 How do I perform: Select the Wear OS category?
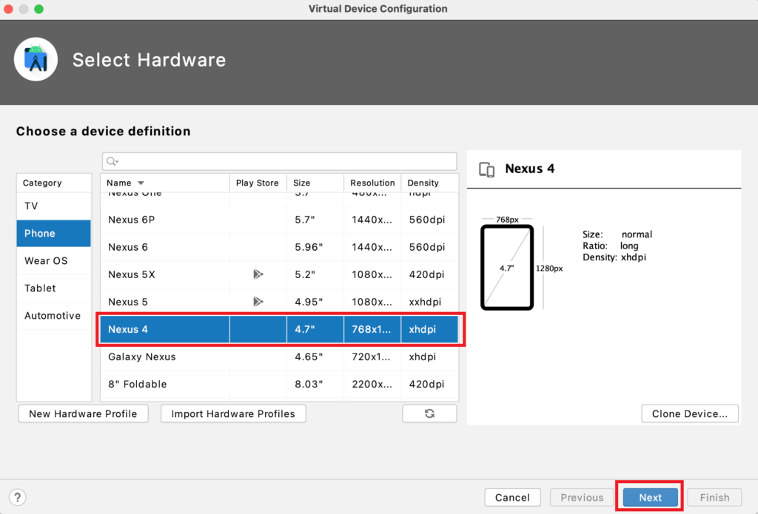coord(53,261)
